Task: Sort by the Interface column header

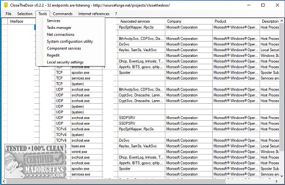Action: tap(22, 21)
